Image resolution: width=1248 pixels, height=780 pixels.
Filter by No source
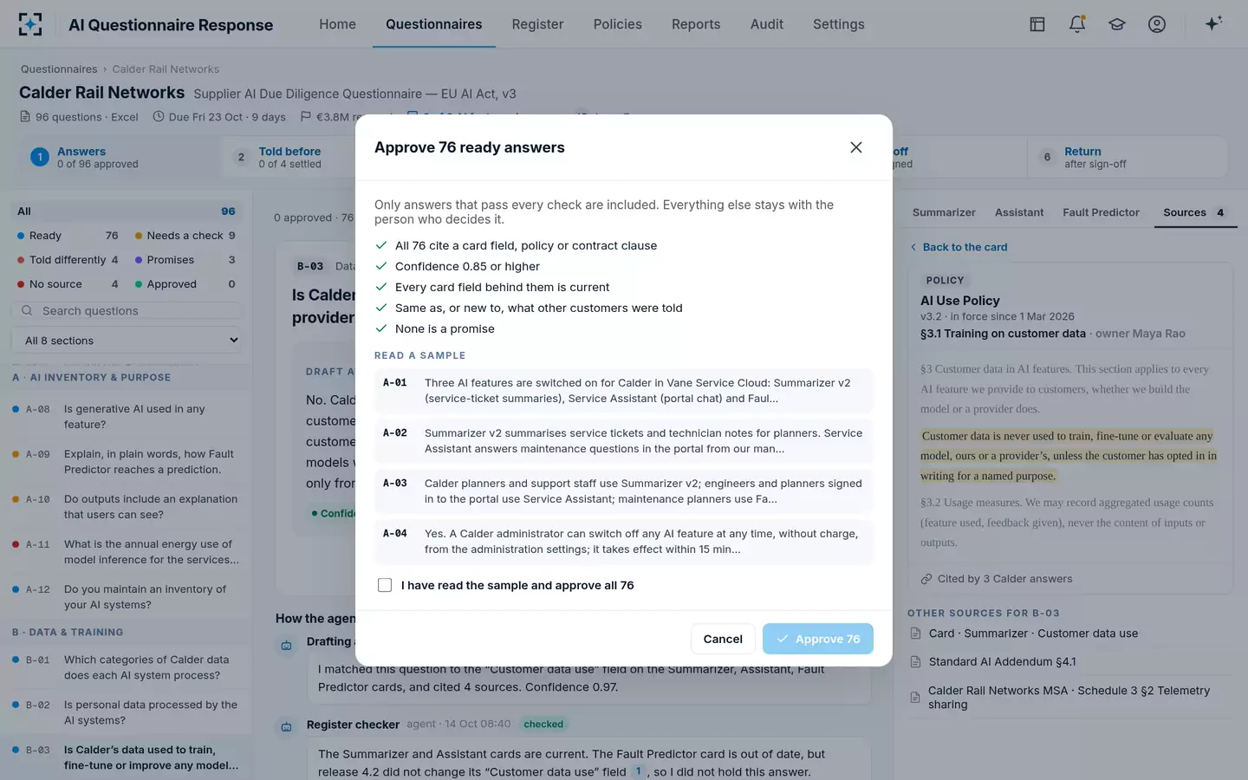point(68,284)
